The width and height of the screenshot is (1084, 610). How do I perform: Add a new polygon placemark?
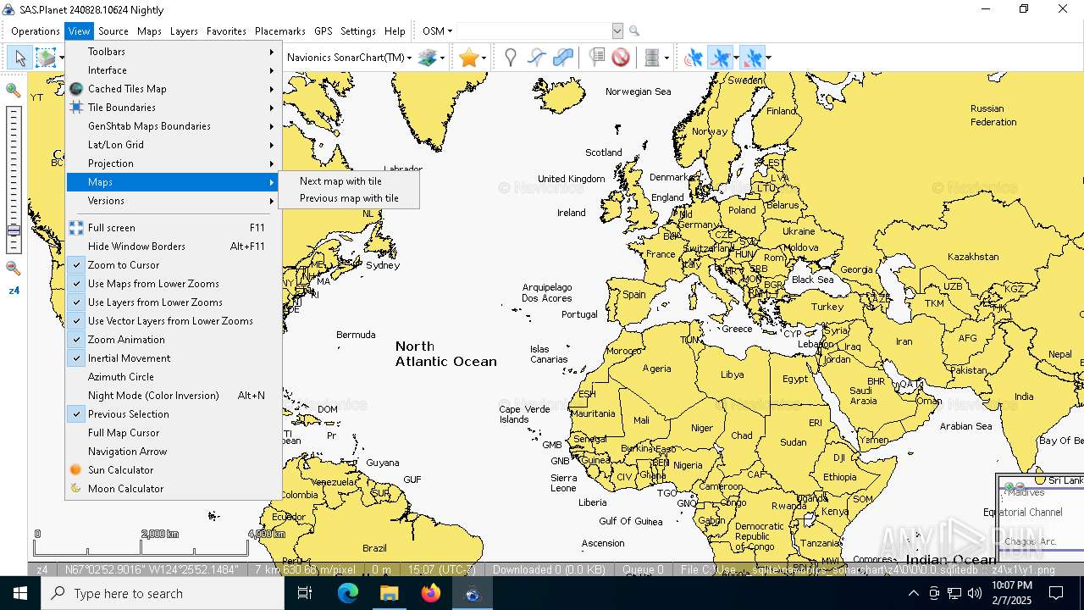(x=562, y=58)
